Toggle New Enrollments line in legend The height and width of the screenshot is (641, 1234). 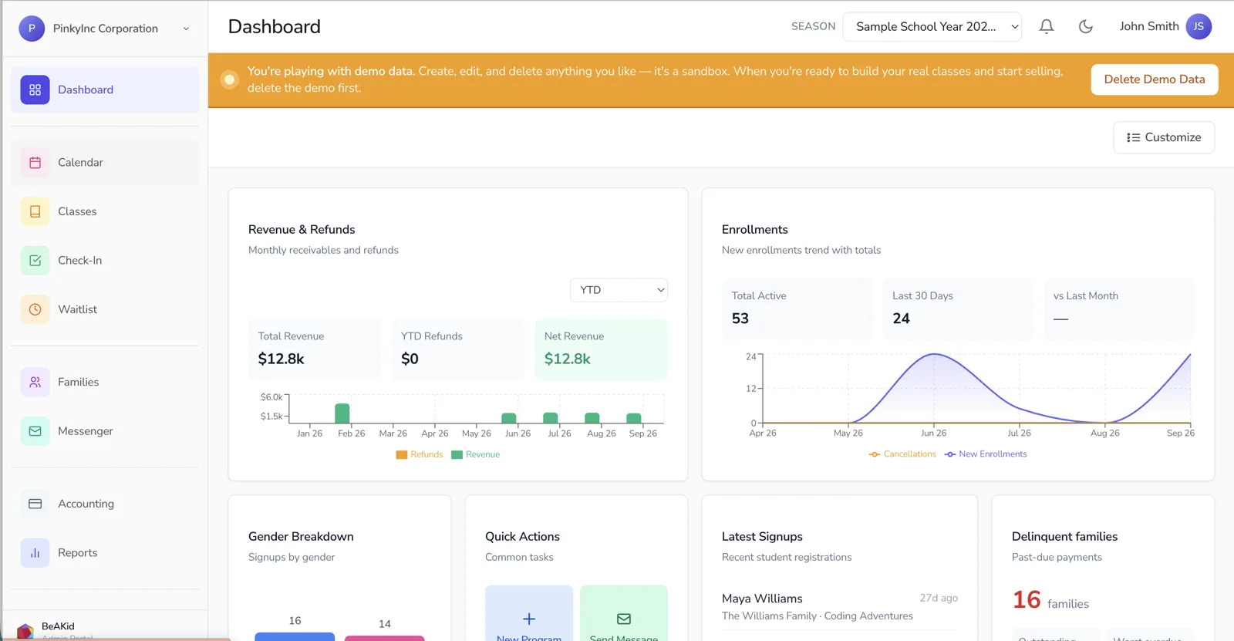click(986, 454)
